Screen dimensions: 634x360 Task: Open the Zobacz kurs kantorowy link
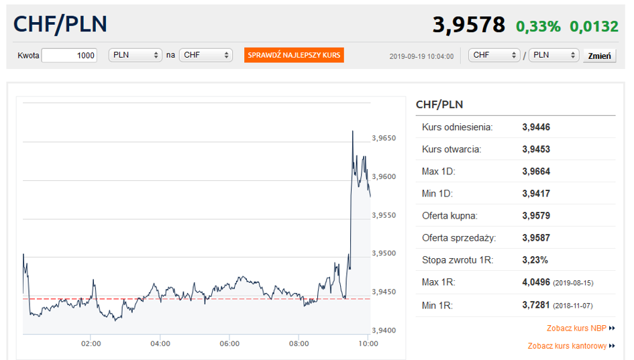(x=567, y=346)
